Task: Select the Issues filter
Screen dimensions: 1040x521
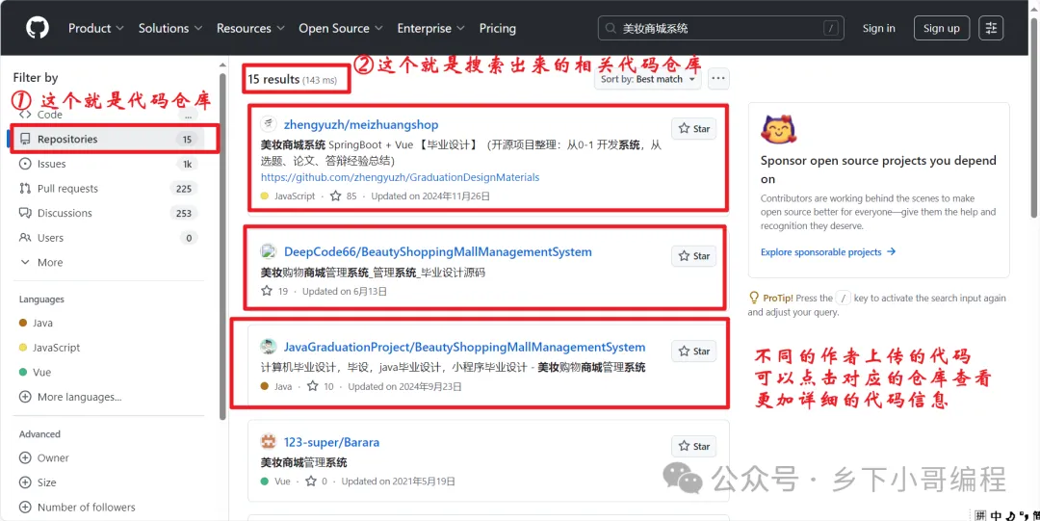Action: coord(109,164)
